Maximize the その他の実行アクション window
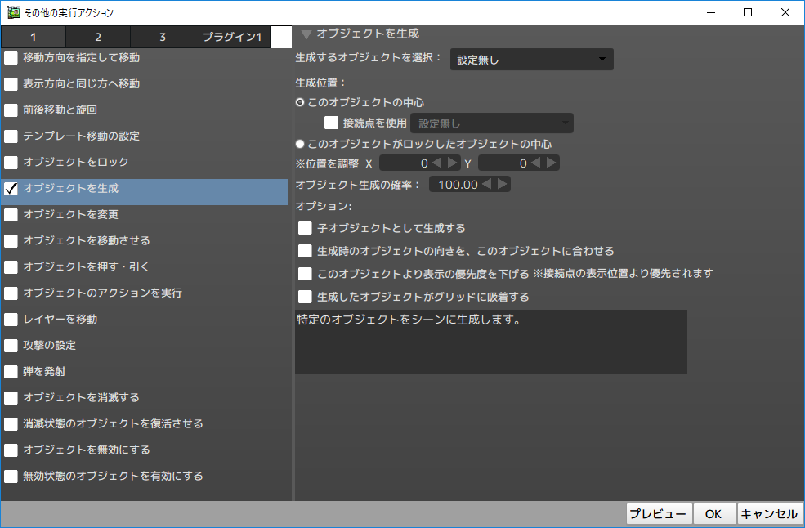The height and width of the screenshot is (528, 805). click(x=748, y=12)
